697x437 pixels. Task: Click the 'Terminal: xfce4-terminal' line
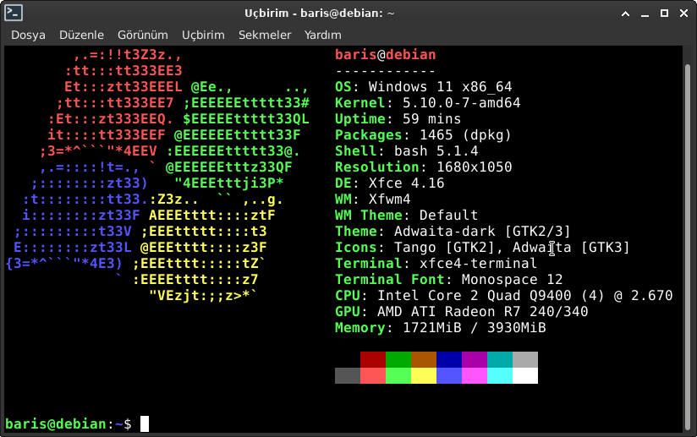click(436, 263)
